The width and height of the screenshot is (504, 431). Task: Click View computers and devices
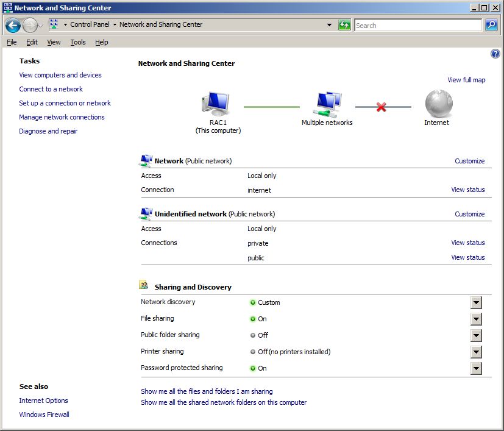coord(60,75)
